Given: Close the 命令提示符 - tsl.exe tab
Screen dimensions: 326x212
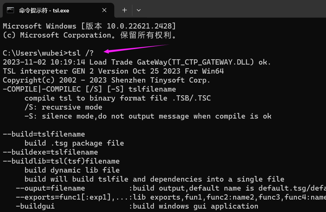Looking at the screenshot, I should (x=104, y=10).
